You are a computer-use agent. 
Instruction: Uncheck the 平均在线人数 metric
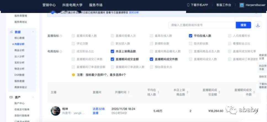191,36
